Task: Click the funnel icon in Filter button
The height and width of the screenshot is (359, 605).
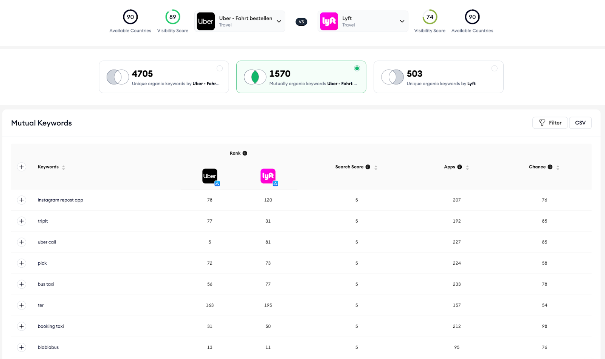Action: 542,123
